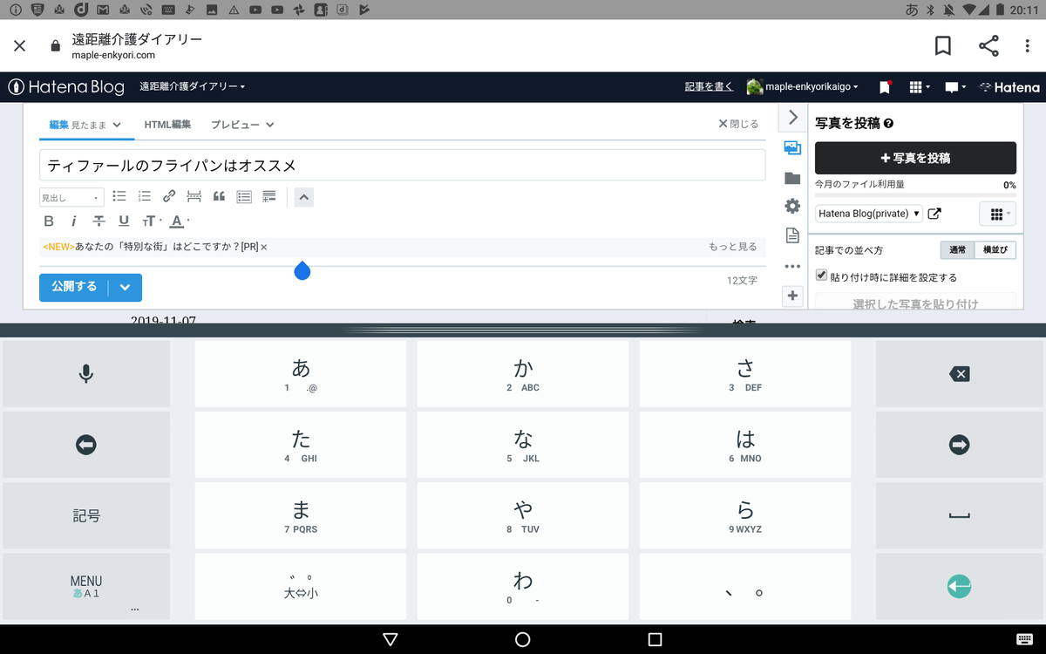Viewport: 1046px width, 654px height.
Task: Switch to プレビュー tab
Action: point(242,125)
